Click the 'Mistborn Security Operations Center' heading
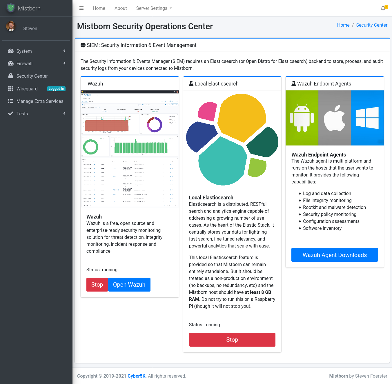Image resolution: width=392 pixels, height=384 pixels. coord(145,26)
